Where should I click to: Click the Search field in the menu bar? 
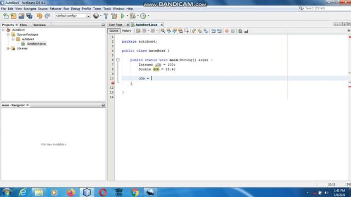coord(325,8)
